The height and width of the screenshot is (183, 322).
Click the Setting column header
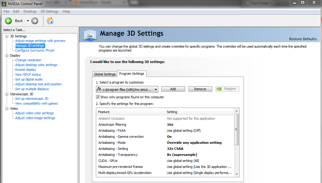coord(200,112)
